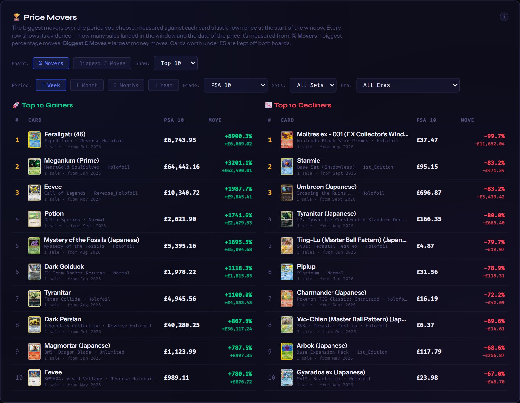The width and height of the screenshot is (520, 403).
Task: Open the Fates Collide Tyranitar thumbnail
Action: [x=34, y=299]
